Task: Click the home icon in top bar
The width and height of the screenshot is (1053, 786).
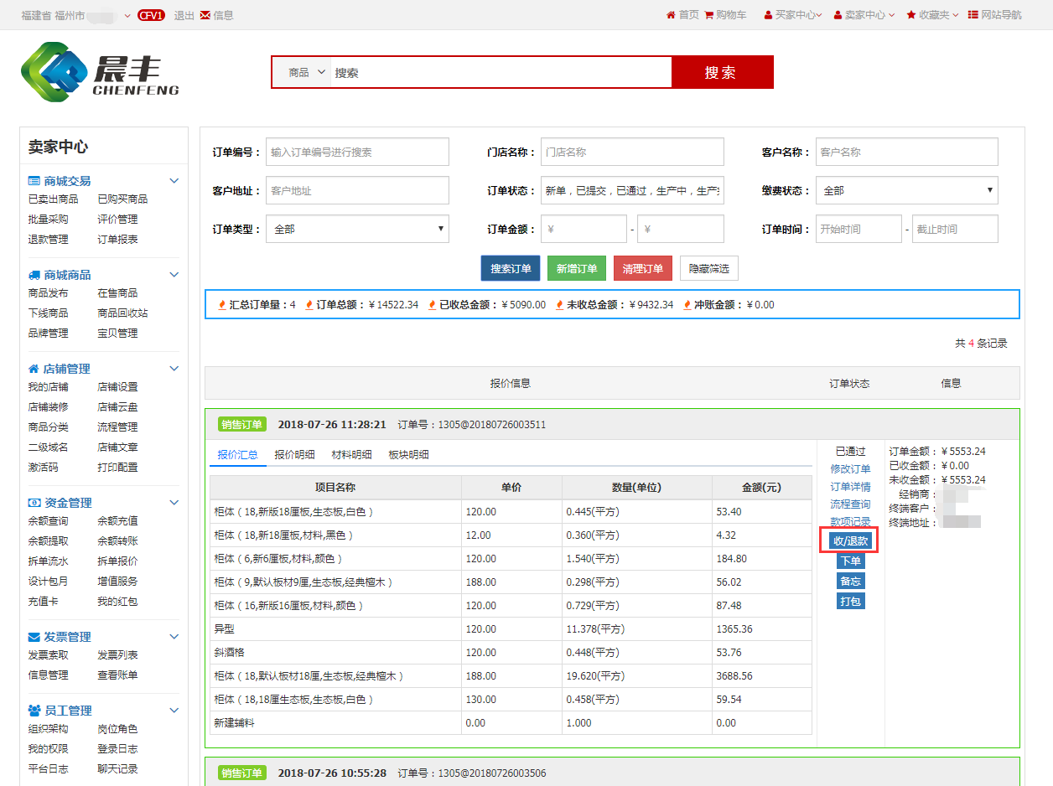Action: click(x=671, y=15)
